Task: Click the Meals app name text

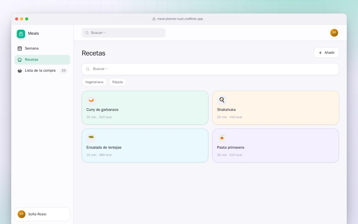Action: (33, 33)
